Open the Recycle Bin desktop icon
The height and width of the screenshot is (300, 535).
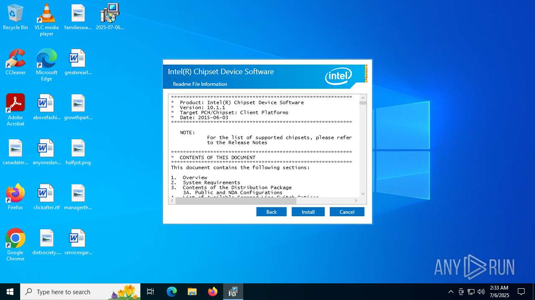(15, 17)
